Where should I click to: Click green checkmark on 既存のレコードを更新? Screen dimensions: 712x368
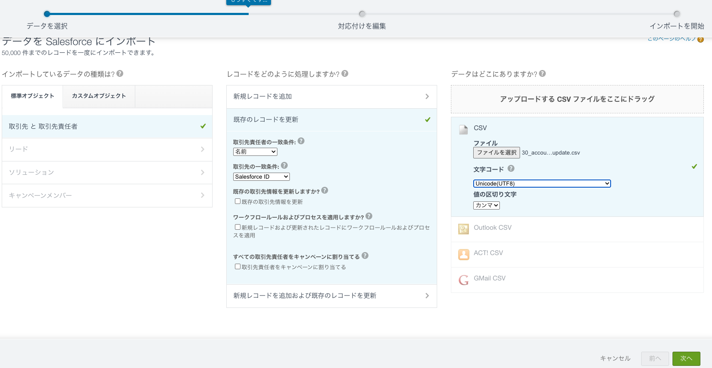(428, 120)
